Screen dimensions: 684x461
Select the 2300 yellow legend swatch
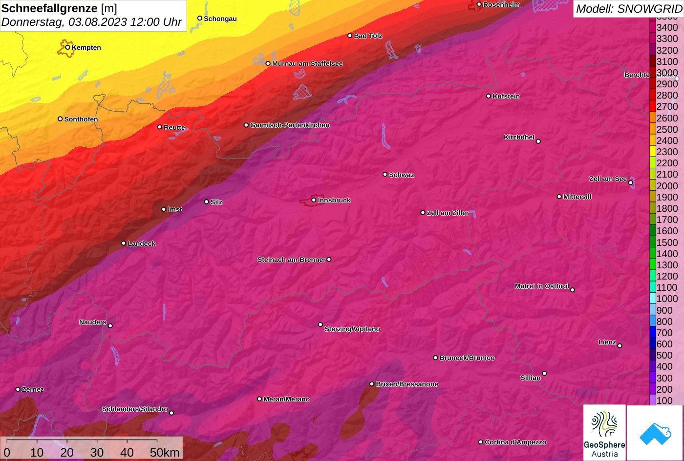653,152
